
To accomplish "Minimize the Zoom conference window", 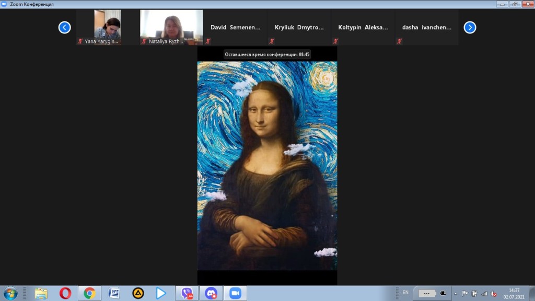I will click(502, 4).
